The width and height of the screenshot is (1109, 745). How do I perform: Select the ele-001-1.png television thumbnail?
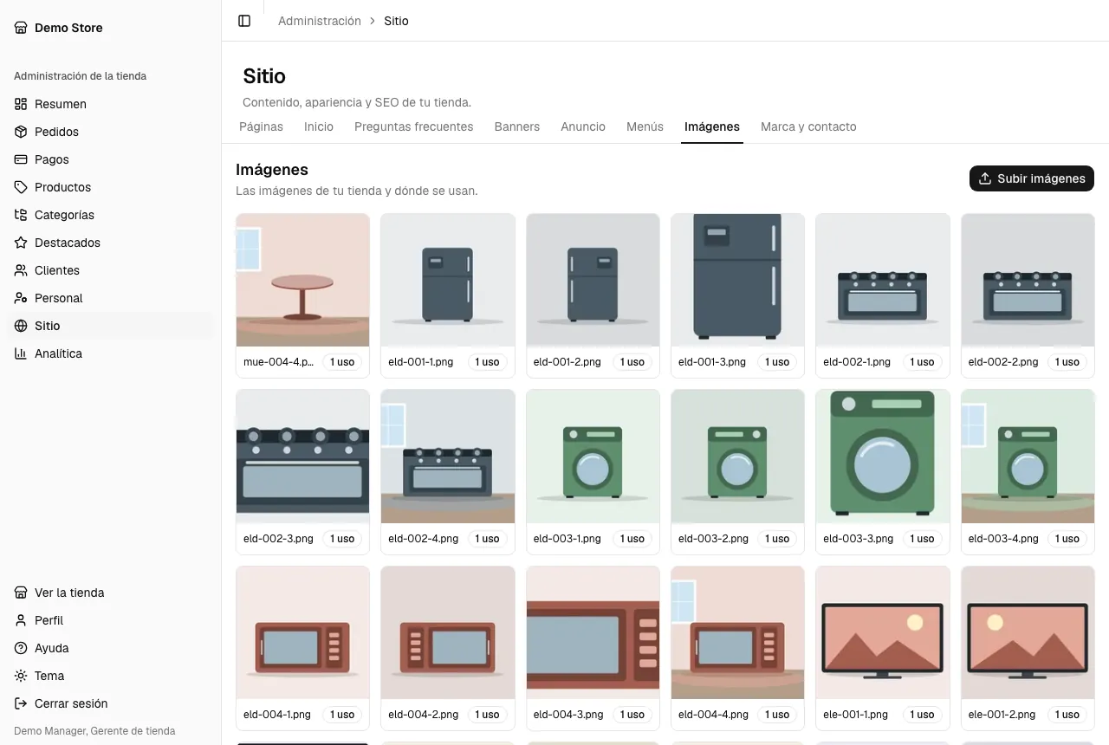882,633
